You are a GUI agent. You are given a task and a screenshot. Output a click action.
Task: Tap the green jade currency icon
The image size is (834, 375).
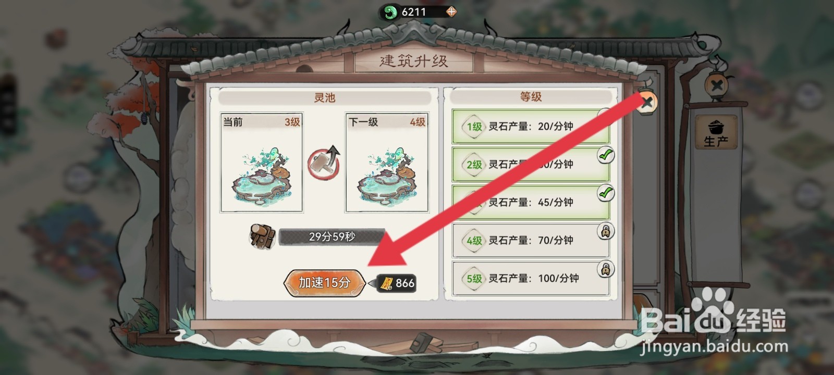click(x=390, y=12)
